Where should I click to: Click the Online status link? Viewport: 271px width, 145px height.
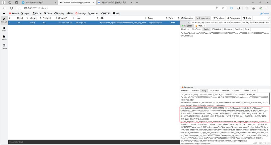tap(264, 13)
